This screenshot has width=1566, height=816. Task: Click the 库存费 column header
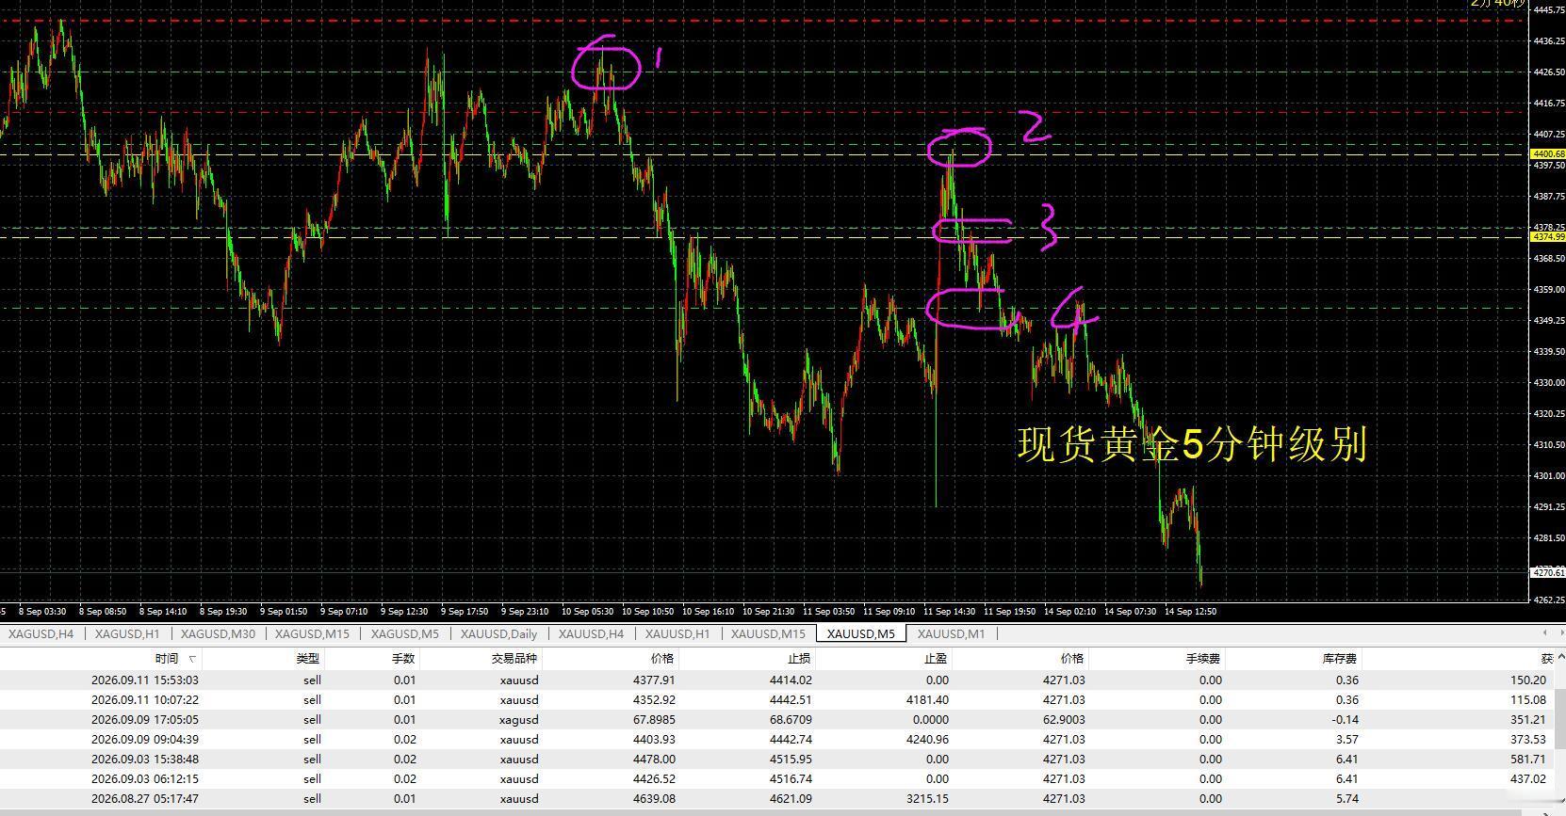1339,659
